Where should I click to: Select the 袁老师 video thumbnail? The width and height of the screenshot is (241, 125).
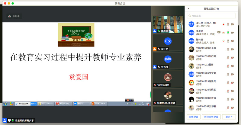(x=168, y=24)
